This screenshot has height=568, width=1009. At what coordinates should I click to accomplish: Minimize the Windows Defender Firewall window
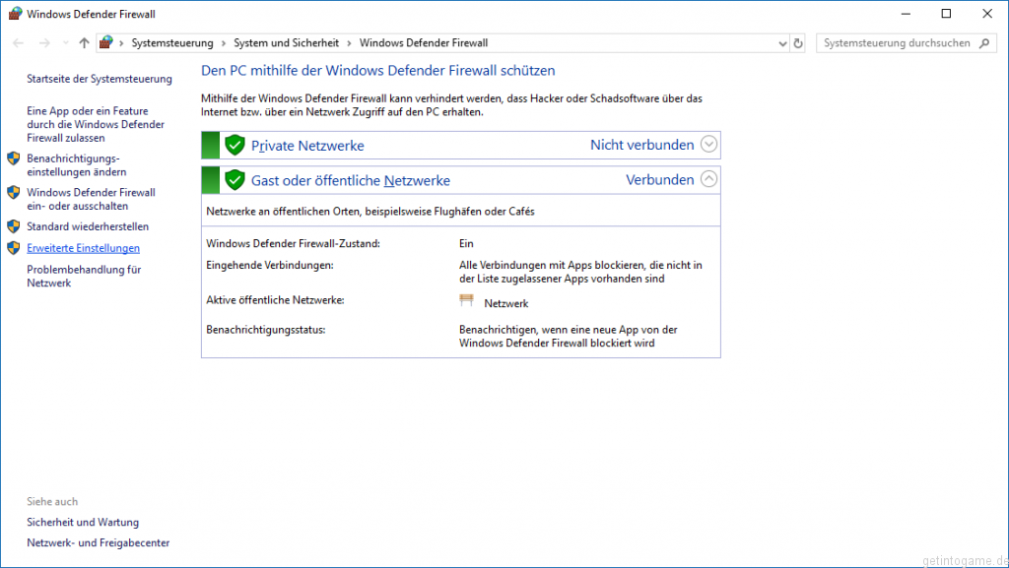(x=906, y=14)
